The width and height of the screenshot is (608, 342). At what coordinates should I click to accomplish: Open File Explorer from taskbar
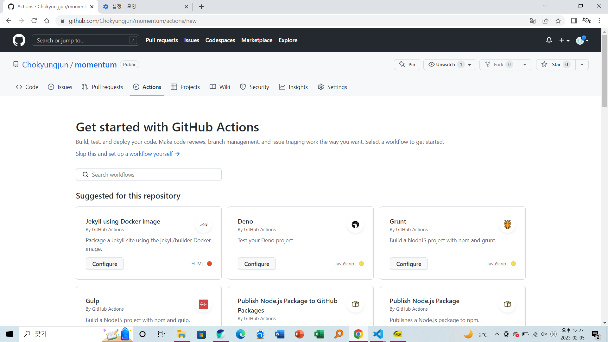pos(181,334)
